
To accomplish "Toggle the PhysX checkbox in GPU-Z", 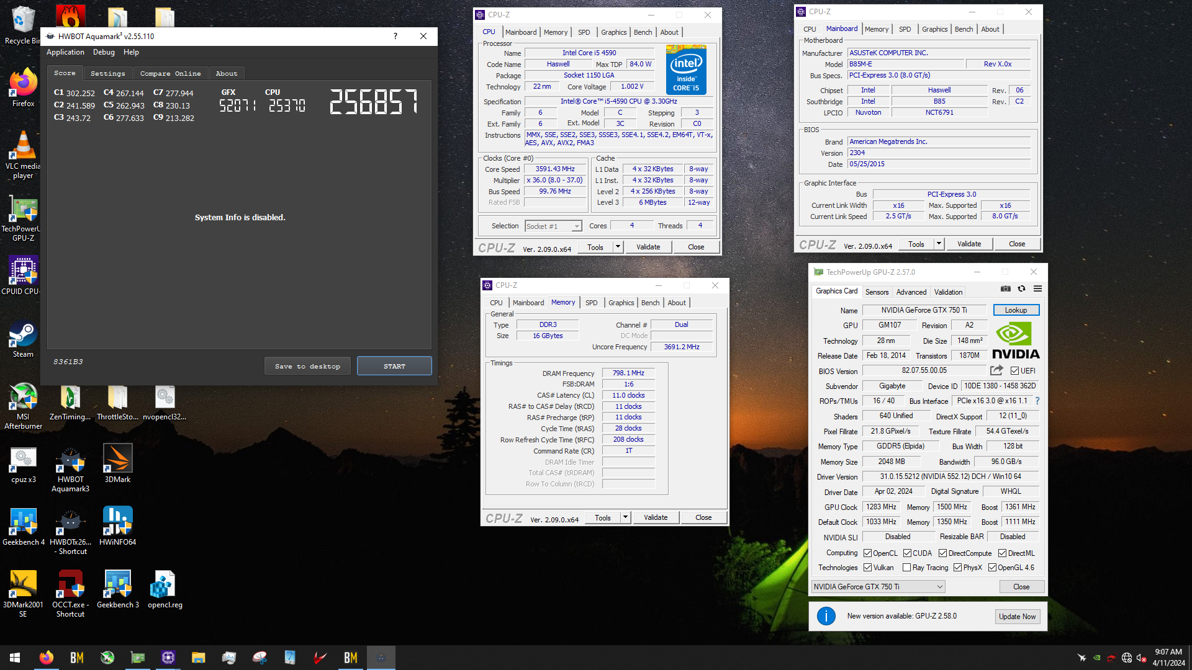I will (957, 567).
